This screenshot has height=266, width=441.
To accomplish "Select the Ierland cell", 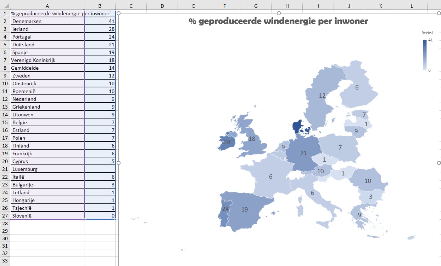I will [48, 29].
